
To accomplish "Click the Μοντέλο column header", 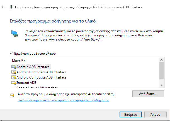I will [x=19, y=60].
